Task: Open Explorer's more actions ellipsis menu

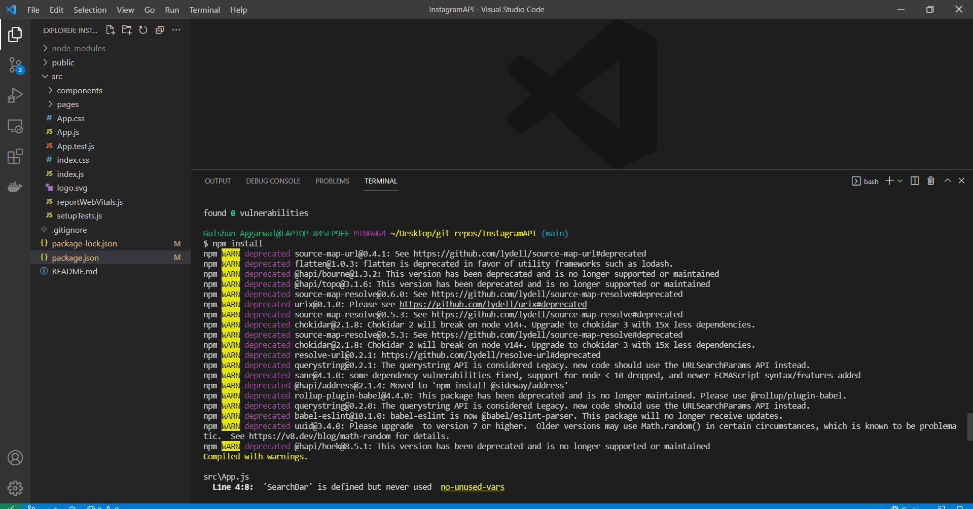Action: pos(176,30)
